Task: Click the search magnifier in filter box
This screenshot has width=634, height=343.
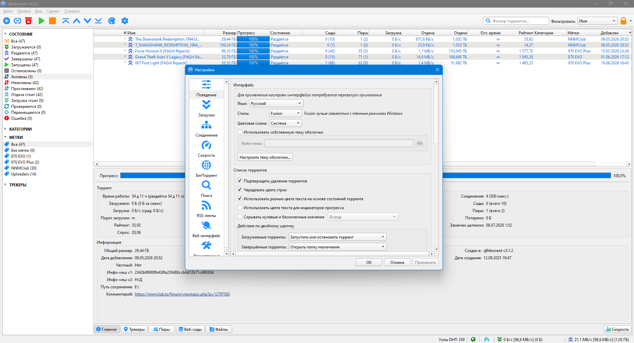Action: tap(488, 21)
